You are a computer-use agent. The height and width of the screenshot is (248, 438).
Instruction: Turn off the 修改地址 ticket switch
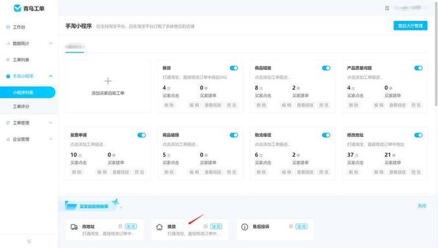tap(418, 135)
